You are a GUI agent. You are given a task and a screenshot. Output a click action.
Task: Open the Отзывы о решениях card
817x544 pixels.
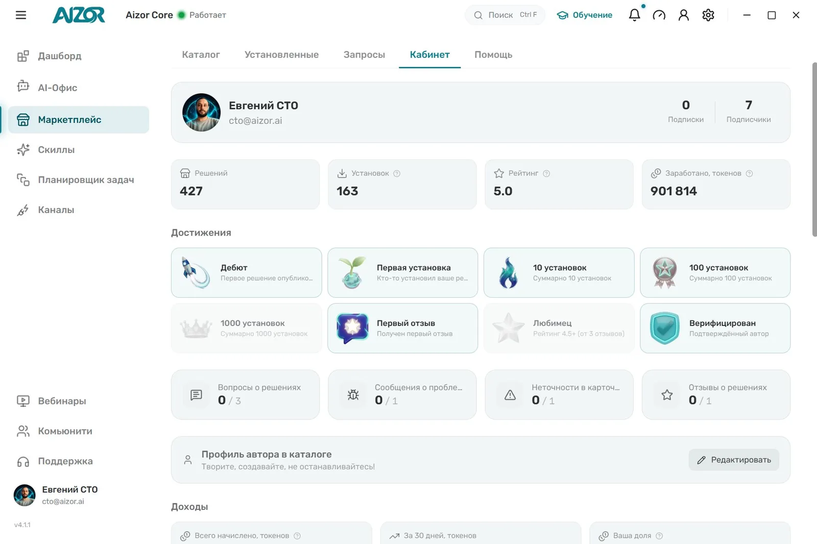pyautogui.click(x=716, y=394)
